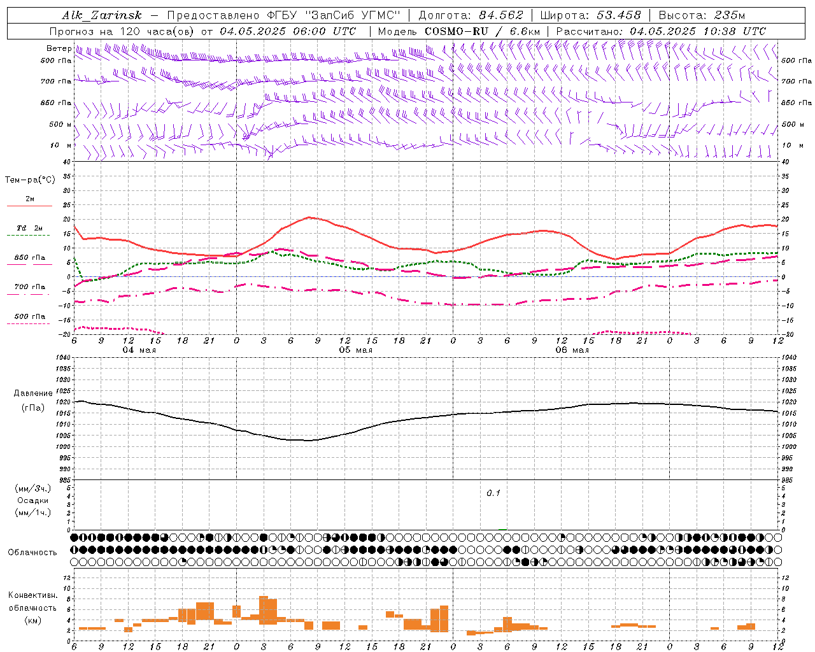Click the 1040 value on the left pressure axis
This screenshot has height=652, width=815.
coord(62,358)
